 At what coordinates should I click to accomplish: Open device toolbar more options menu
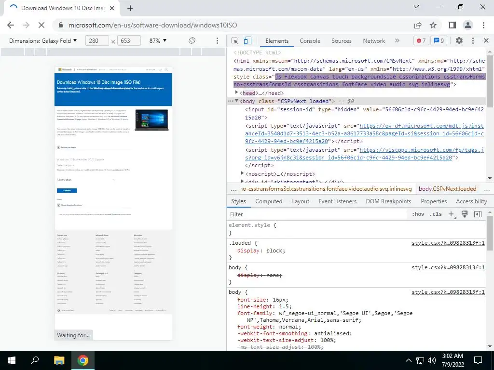[x=217, y=40]
